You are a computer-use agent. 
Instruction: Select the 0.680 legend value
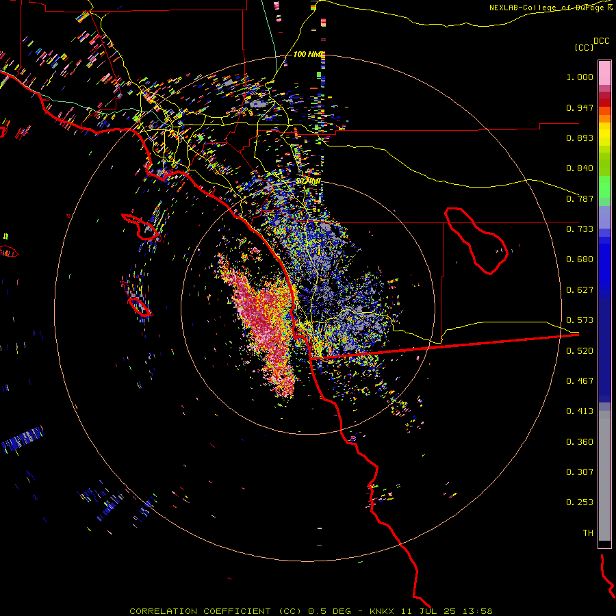pyautogui.click(x=580, y=259)
